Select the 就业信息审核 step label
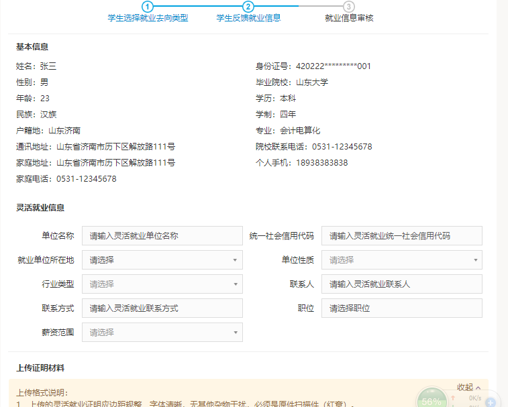This screenshot has height=407, width=508. (348, 18)
